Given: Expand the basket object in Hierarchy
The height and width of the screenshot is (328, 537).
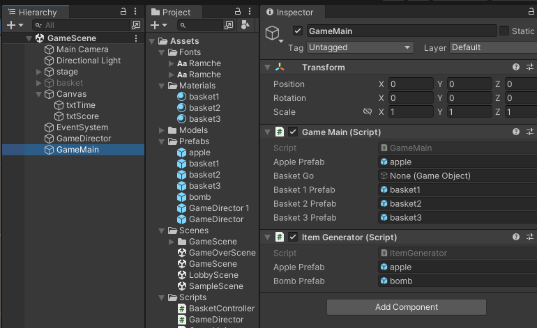Looking at the screenshot, I should pyautogui.click(x=38, y=83).
